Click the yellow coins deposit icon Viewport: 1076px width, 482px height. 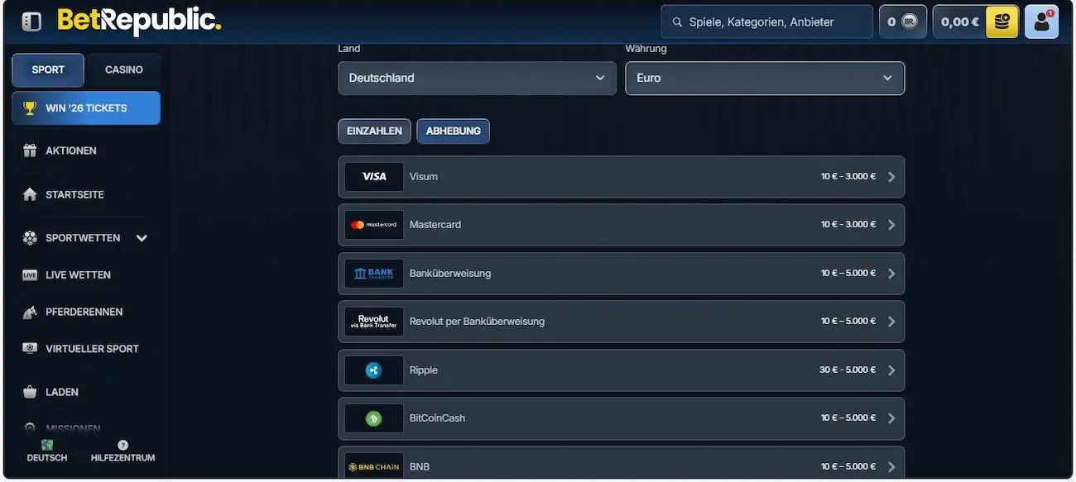pyautogui.click(x=1002, y=22)
